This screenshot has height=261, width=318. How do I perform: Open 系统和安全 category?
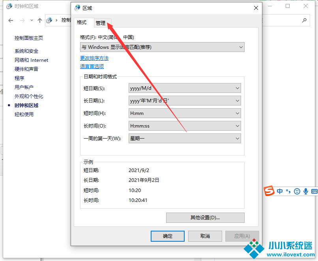[x=26, y=51]
